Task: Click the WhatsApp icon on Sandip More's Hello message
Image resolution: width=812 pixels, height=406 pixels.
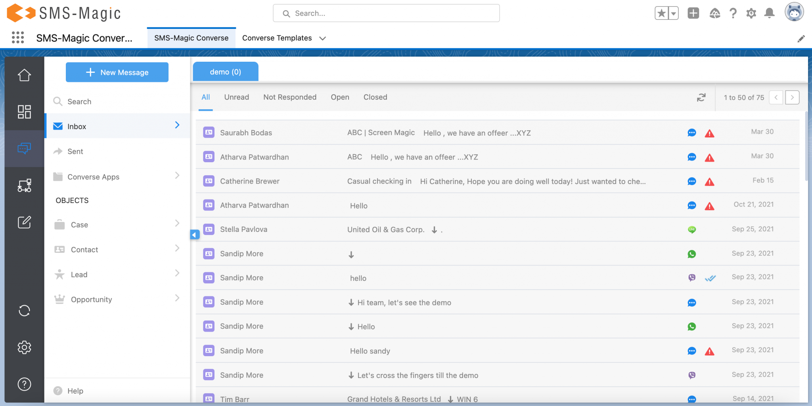Action: pos(692,326)
